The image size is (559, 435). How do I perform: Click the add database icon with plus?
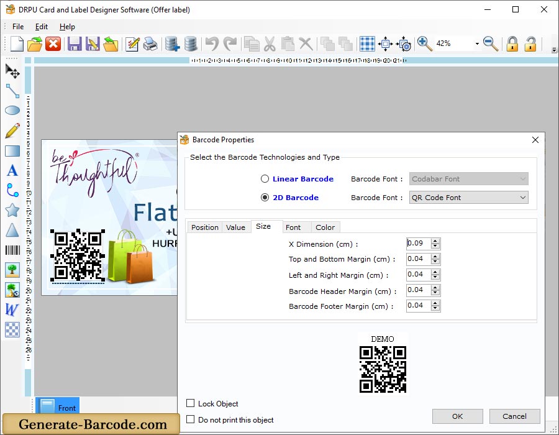(x=173, y=44)
